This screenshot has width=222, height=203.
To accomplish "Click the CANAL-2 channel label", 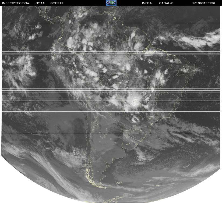I will point(166,3).
